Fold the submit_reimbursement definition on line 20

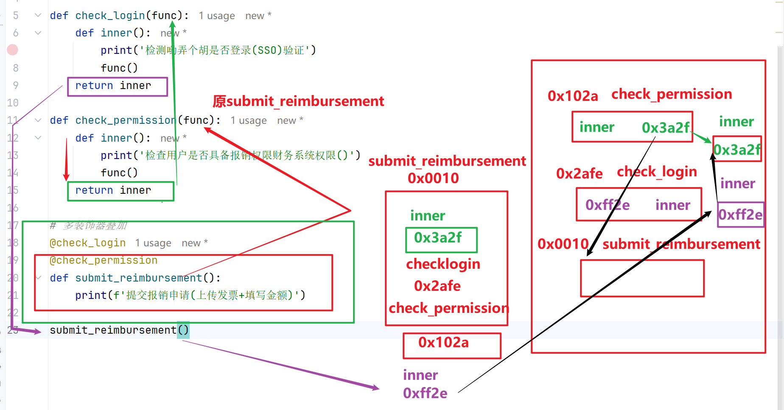[x=38, y=278]
